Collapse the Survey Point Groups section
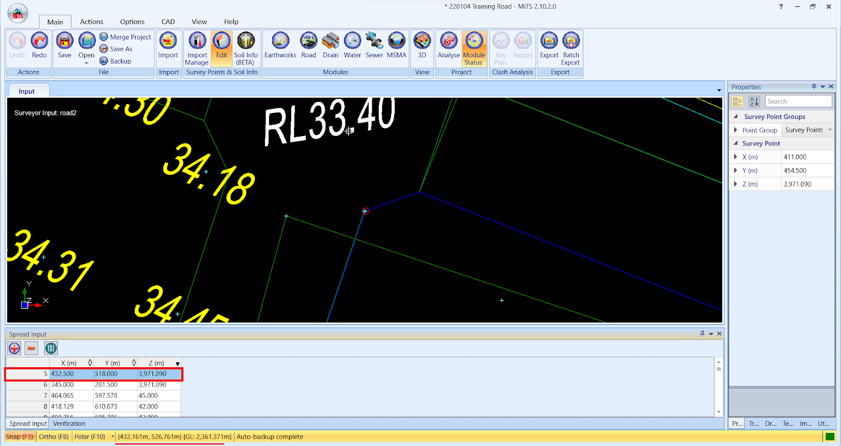Screen dimensions: 841x446 point(735,117)
